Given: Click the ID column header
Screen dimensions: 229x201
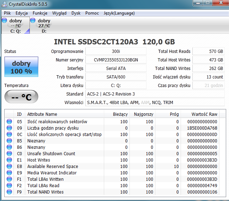Looking at the screenshot, I should tap(19, 114).
